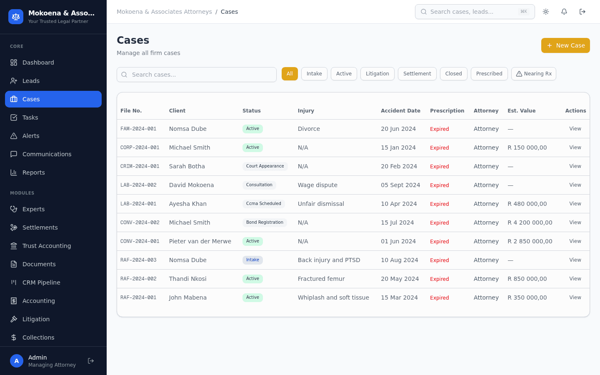Image resolution: width=600 pixels, height=375 pixels.
Task: Open the Experts module
Action: click(x=53, y=209)
